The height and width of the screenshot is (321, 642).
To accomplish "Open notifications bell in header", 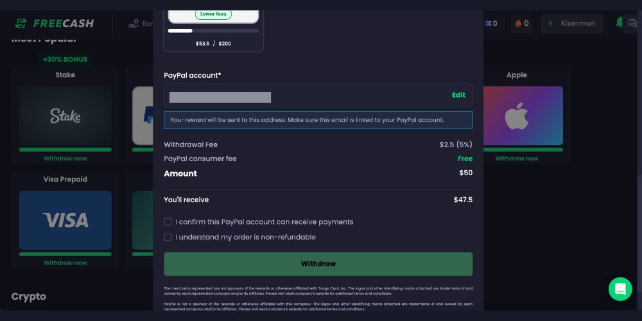I will click(619, 22).
